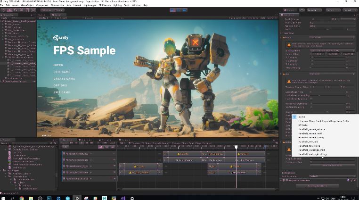Click the Timeline Add track button
The image size is (359, 200).
[65, 147]
